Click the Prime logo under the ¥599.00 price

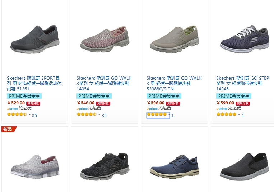coord(222,108)
